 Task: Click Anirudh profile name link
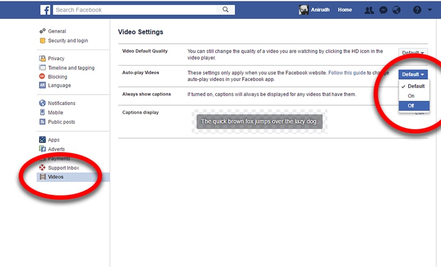[x=320, y=10]
